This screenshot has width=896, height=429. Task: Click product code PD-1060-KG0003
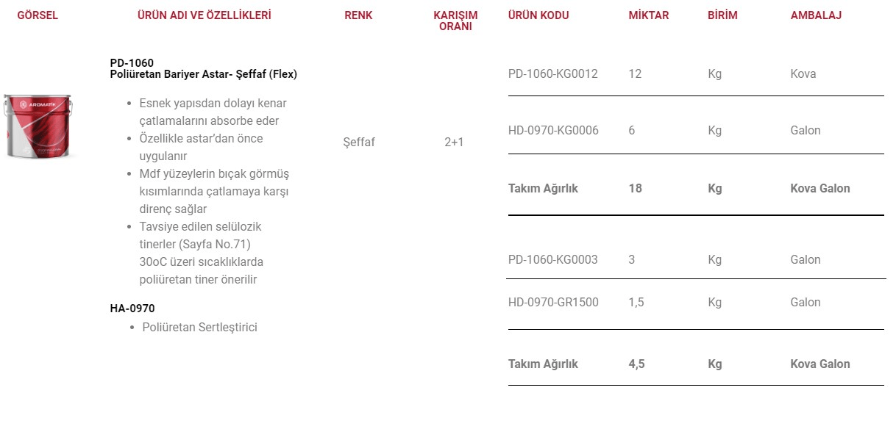click(x=553, y=259)
